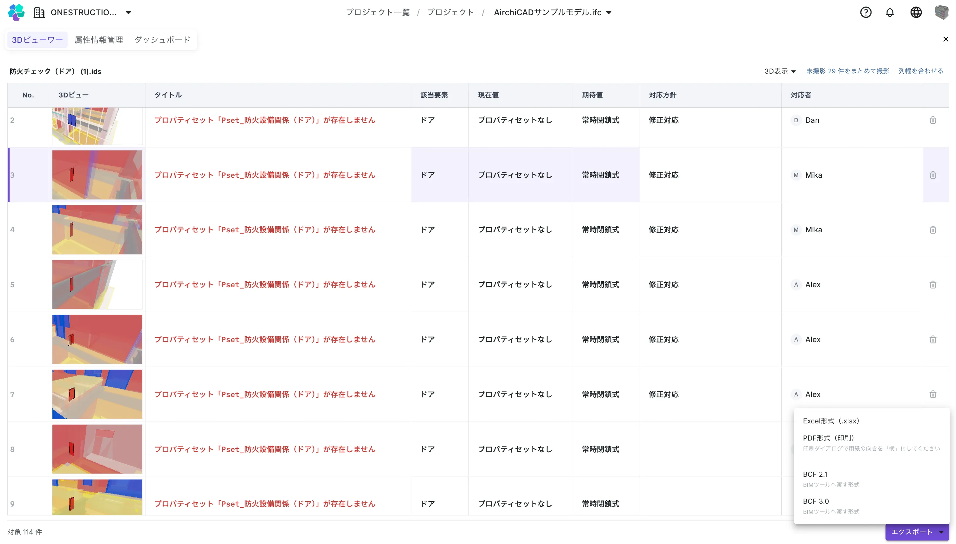Switch to the 3Dビューワー tab

point(37,40)
